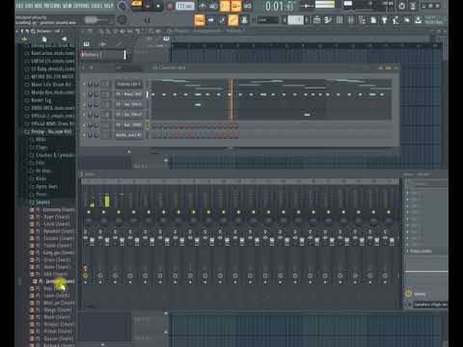463x347 pixels.
Task: Open the VIEW menu
Action: 68,6
